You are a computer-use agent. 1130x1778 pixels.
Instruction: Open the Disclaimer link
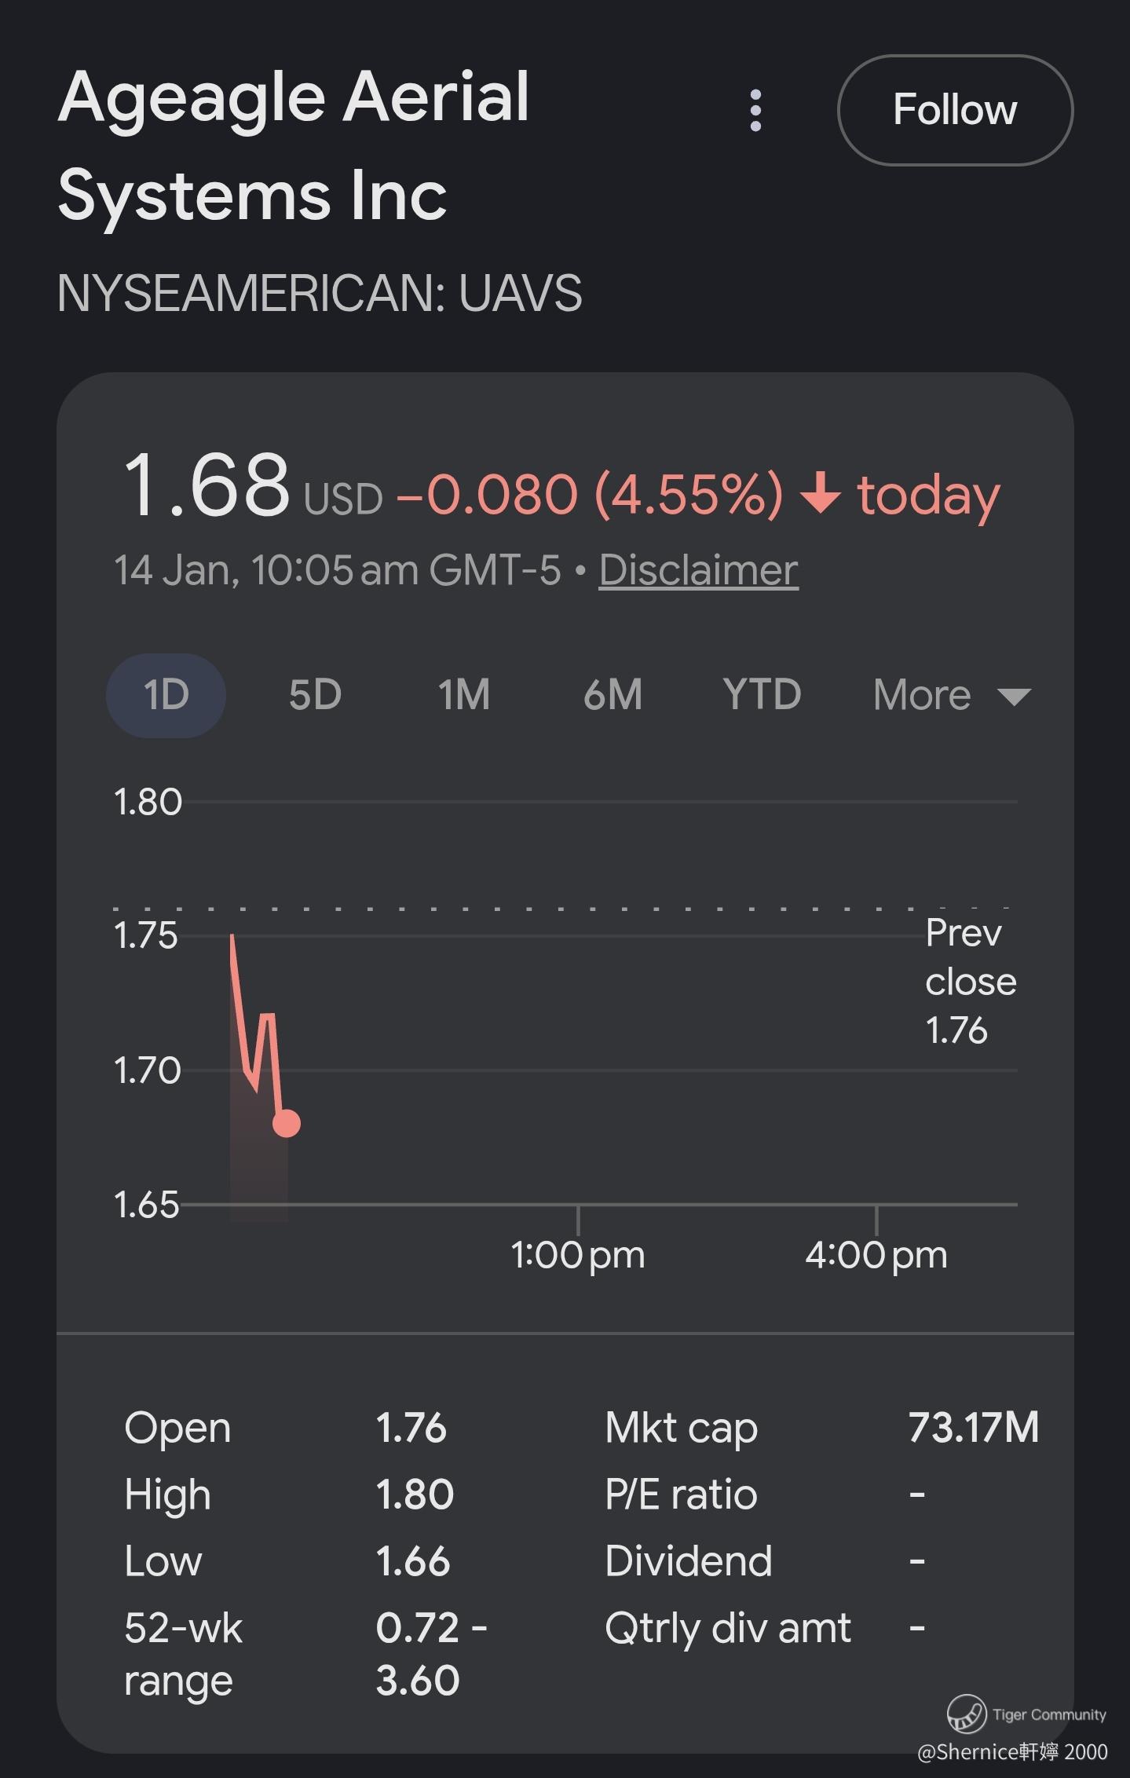698,570
